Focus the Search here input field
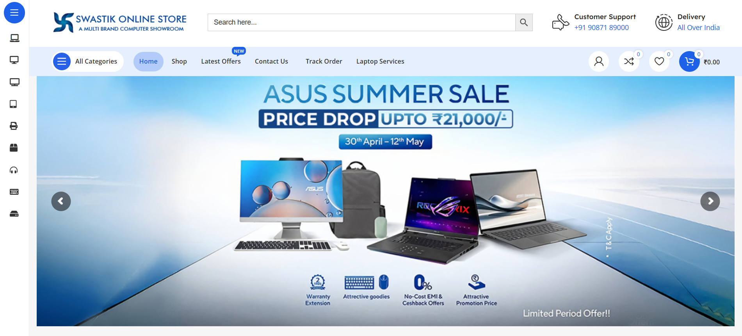Image resolution: width=742 pixels, height=336 pixels. click(x=361, y=22)
